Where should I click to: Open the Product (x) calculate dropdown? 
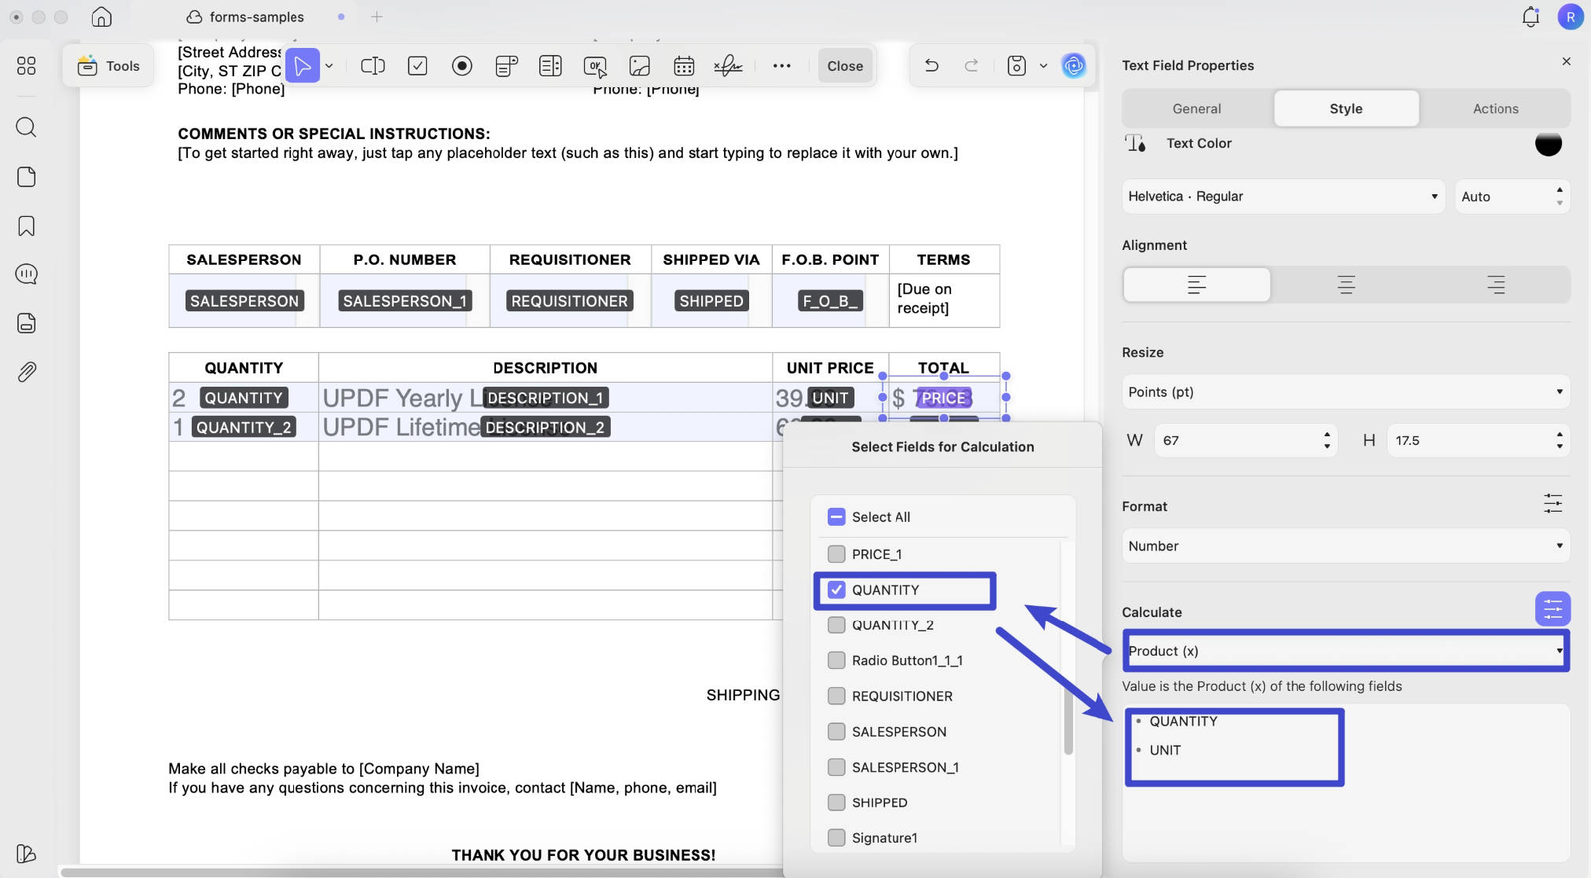point(1346,651)
